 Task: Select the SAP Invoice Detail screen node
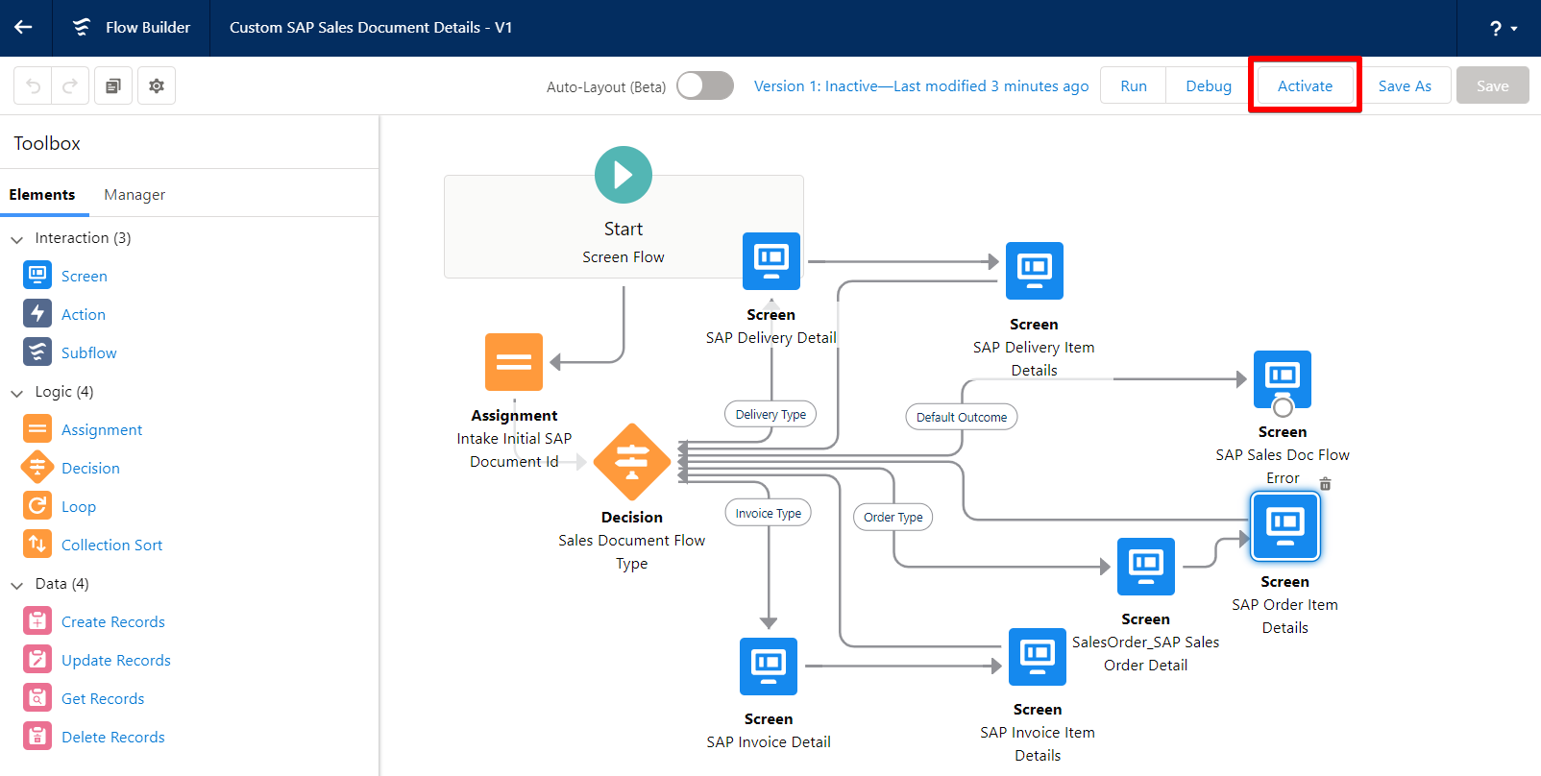[x=769, y=667]
